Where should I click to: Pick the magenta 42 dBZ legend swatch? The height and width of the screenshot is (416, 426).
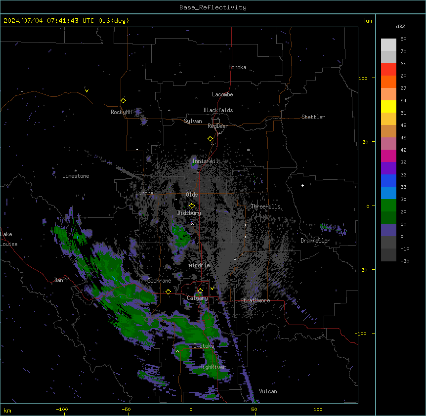tap(388, 156)
